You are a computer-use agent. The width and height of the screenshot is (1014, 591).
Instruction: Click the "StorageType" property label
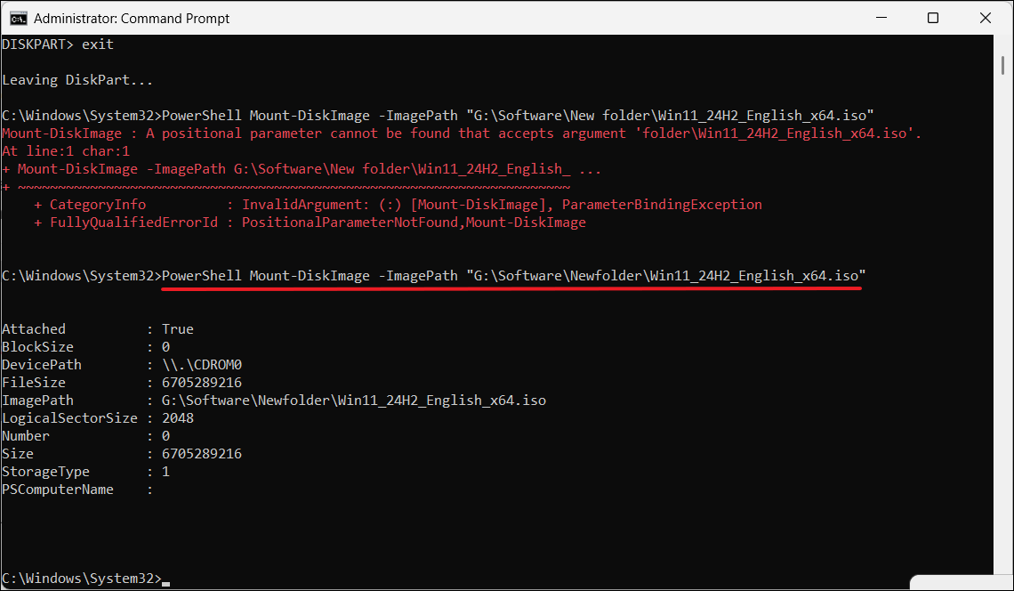pyautogui.click(x=46, y=472)
